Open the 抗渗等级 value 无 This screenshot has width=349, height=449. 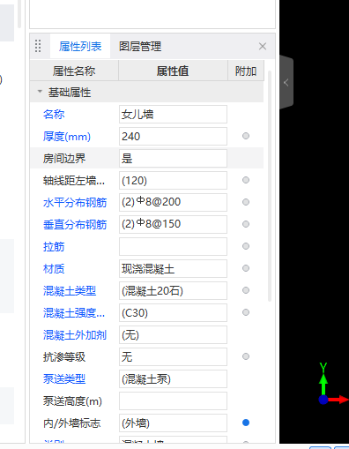(x=173, y=357)
